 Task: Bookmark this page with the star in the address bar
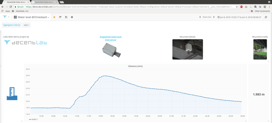click(x=237, y=7)
